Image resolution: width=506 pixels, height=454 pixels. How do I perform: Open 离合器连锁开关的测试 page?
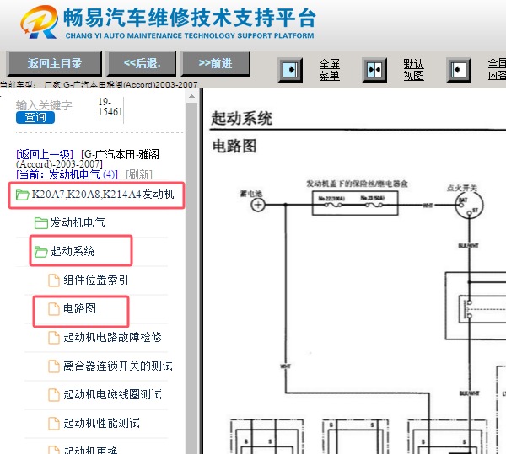[118, 366]
